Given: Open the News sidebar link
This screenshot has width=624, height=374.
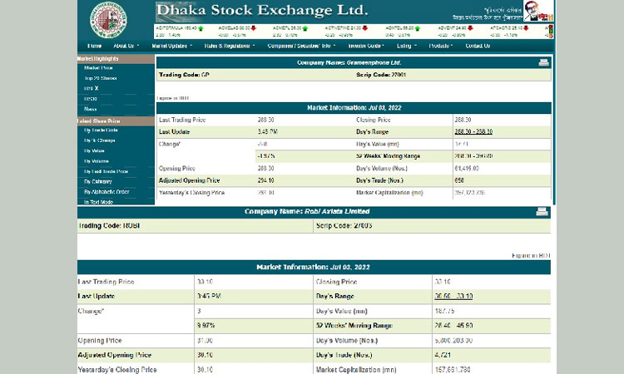Looking at the screenshot, I should point(90,109).
